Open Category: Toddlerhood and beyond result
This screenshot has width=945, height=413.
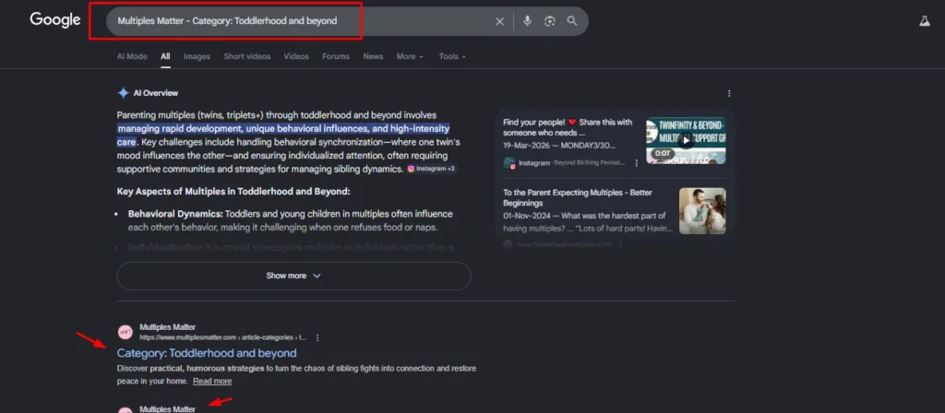[x=207, y=353]
